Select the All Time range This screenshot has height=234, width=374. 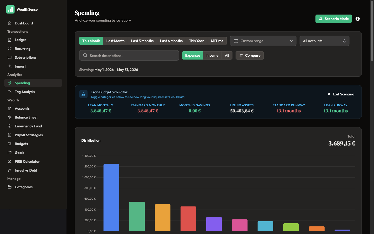click(217, 41)
